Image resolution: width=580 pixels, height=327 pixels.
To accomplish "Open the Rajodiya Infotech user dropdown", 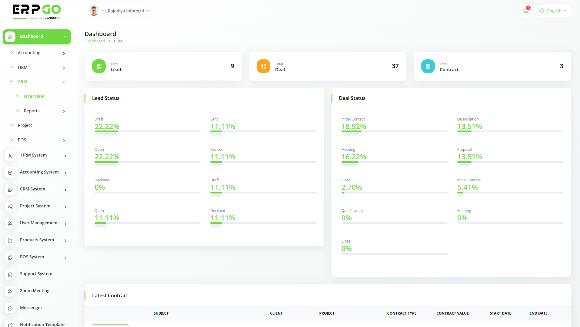I will click(119, 11).
